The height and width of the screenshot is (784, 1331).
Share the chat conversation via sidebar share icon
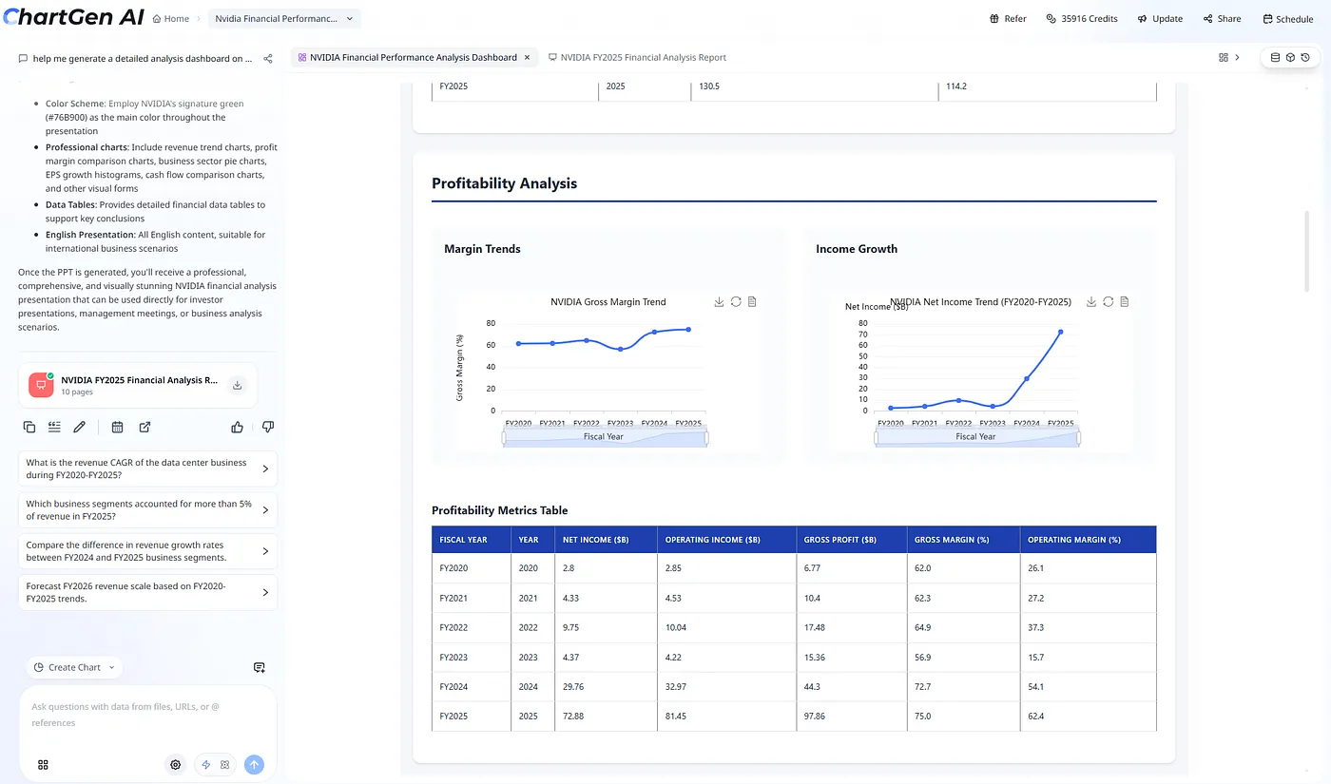268,58
